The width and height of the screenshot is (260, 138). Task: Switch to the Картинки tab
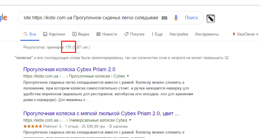pos(54,34)
